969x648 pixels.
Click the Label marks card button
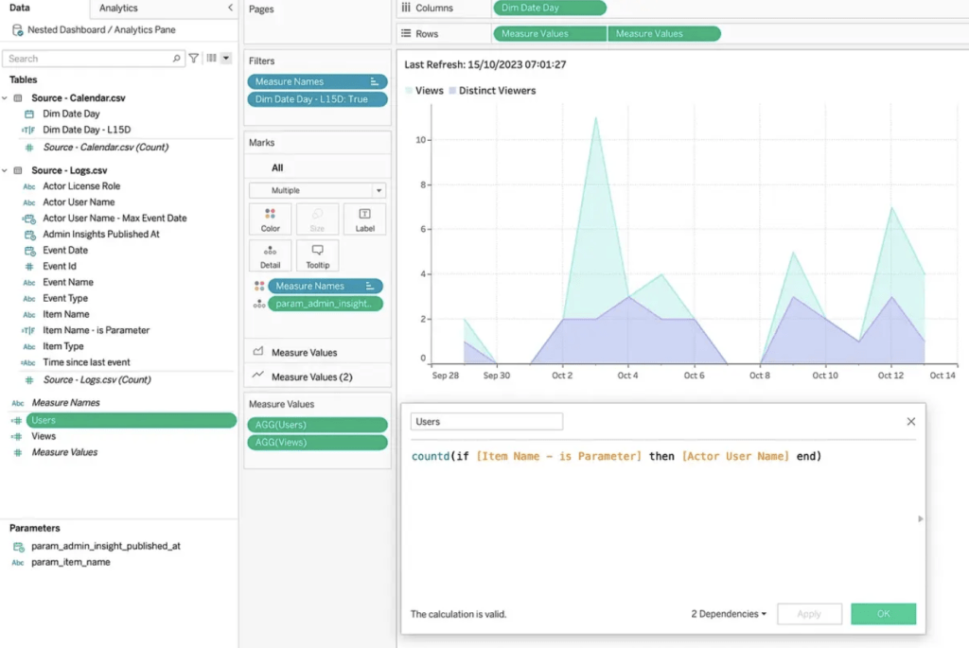click(x=364, y=219)
